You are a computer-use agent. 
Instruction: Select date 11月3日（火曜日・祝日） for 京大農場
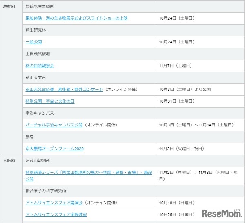(x=182, y=149)
